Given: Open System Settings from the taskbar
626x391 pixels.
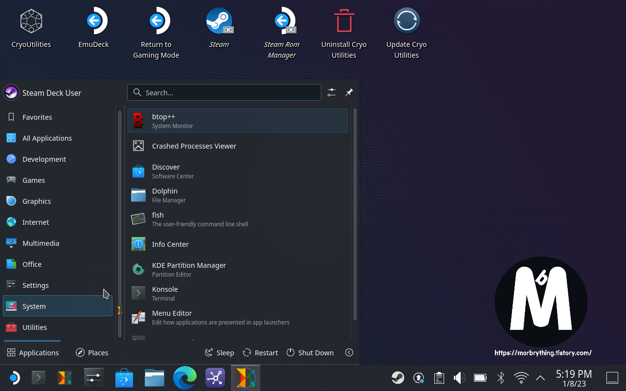Looking at the screenshot, I should (x=94, y=377).
